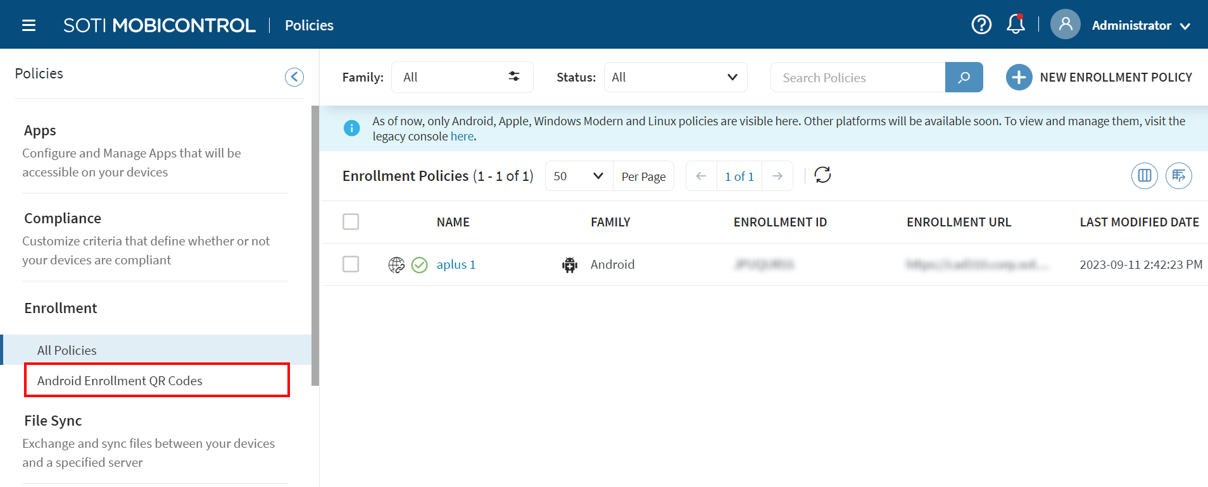Refresh the enrollment policies list
The image size is (1208, 487).
tap(822, 175)
